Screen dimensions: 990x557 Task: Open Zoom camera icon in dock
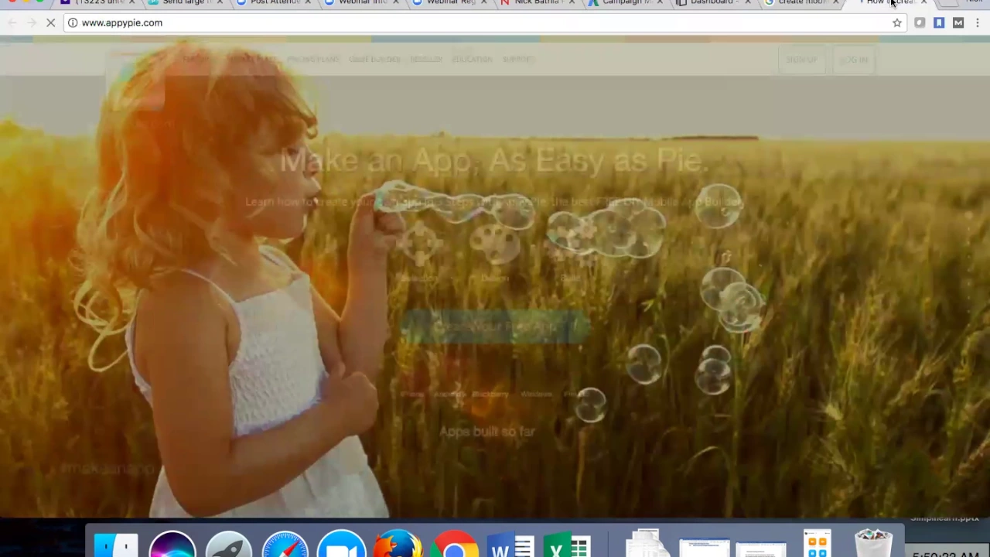341,545
